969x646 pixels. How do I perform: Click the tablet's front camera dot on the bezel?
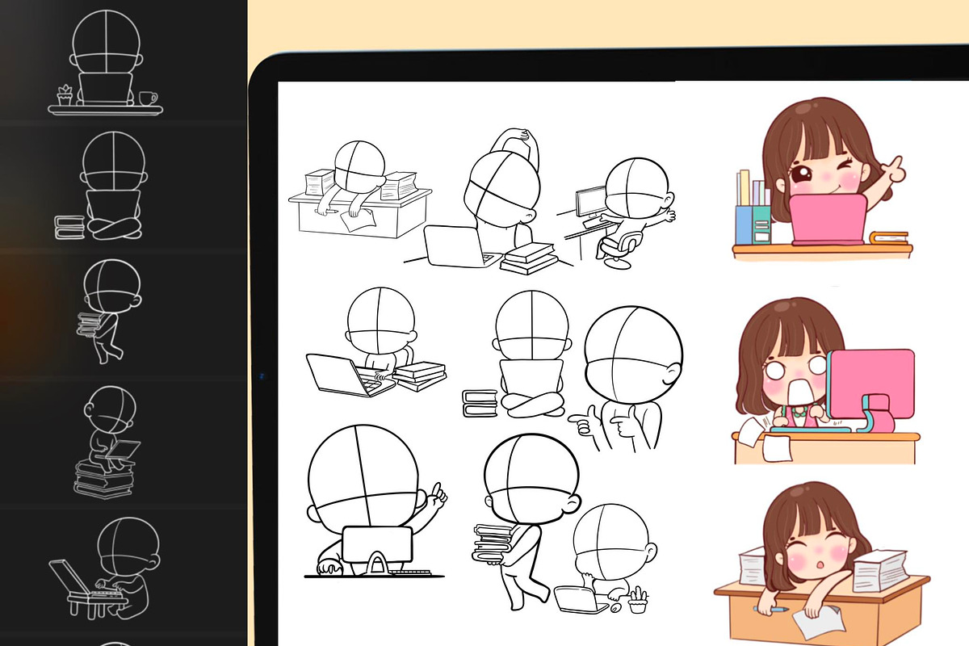[x=262, y=375]
